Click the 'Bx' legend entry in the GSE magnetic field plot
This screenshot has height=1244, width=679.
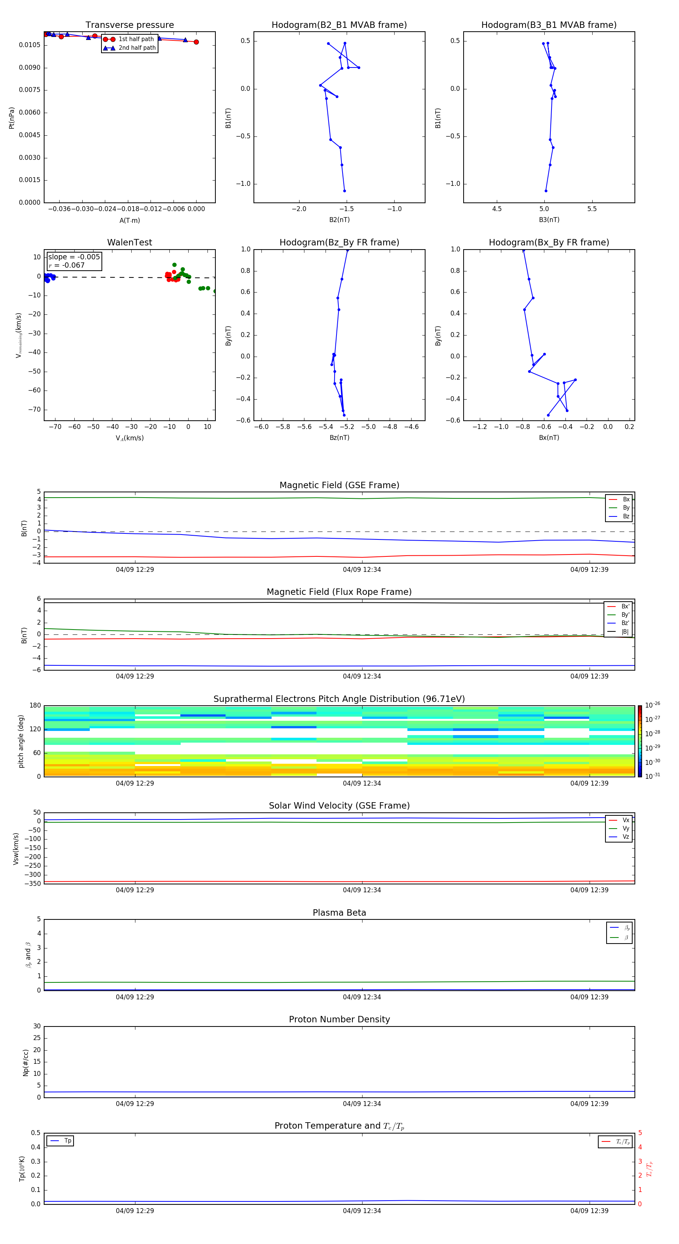619,499
